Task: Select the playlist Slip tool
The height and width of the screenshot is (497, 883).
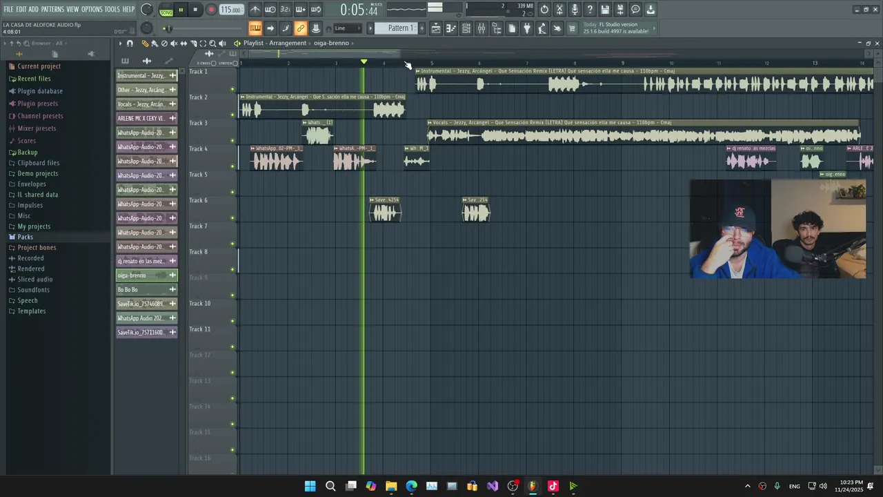Action: coord(183,43)
